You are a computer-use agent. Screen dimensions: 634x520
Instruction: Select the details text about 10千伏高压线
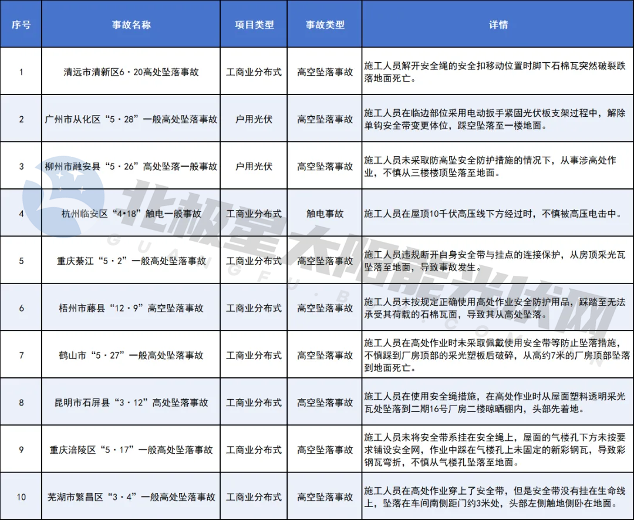[498, 214]
